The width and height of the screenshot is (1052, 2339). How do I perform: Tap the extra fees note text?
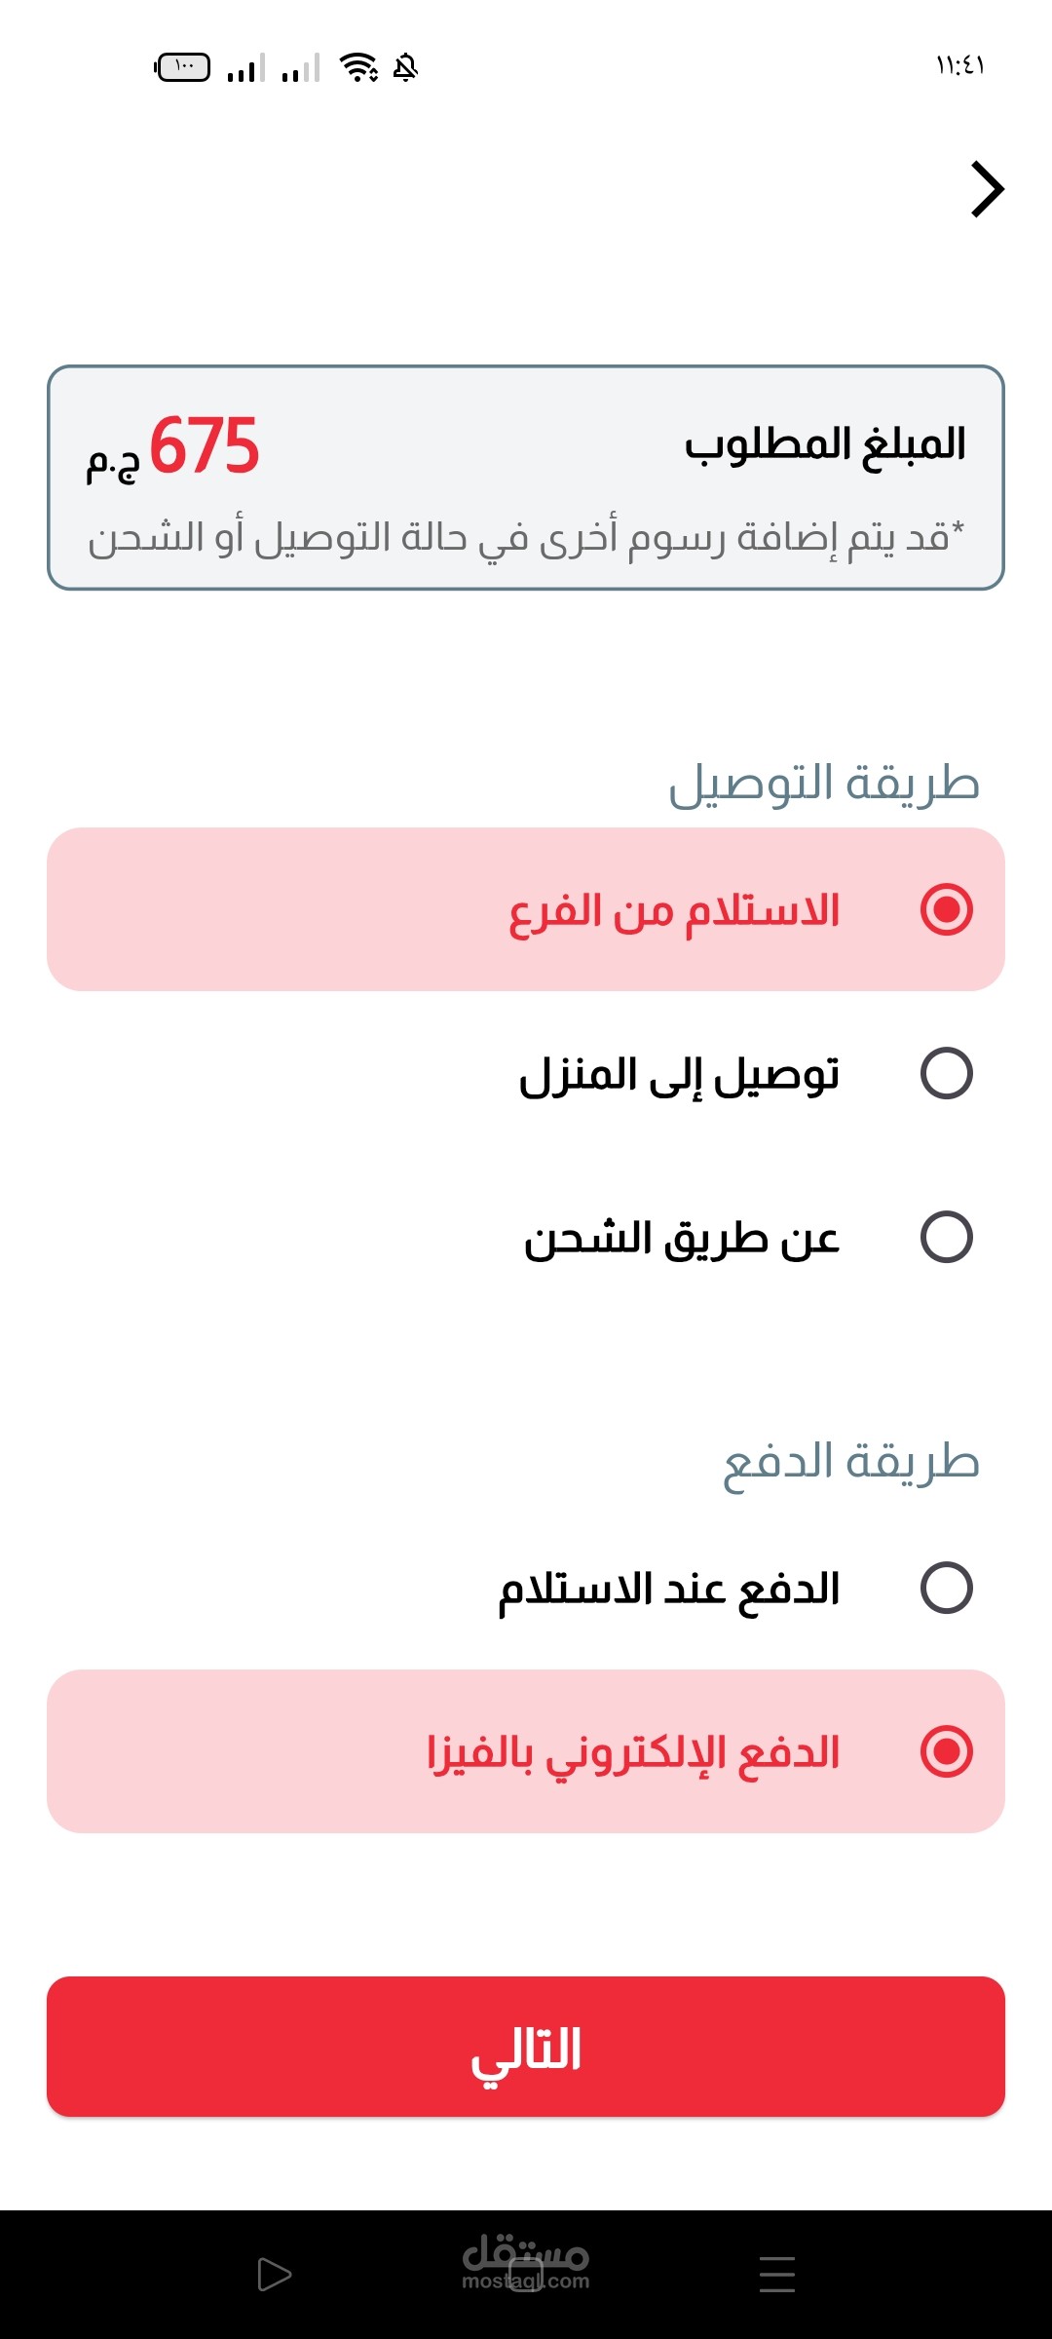point(526,537)
